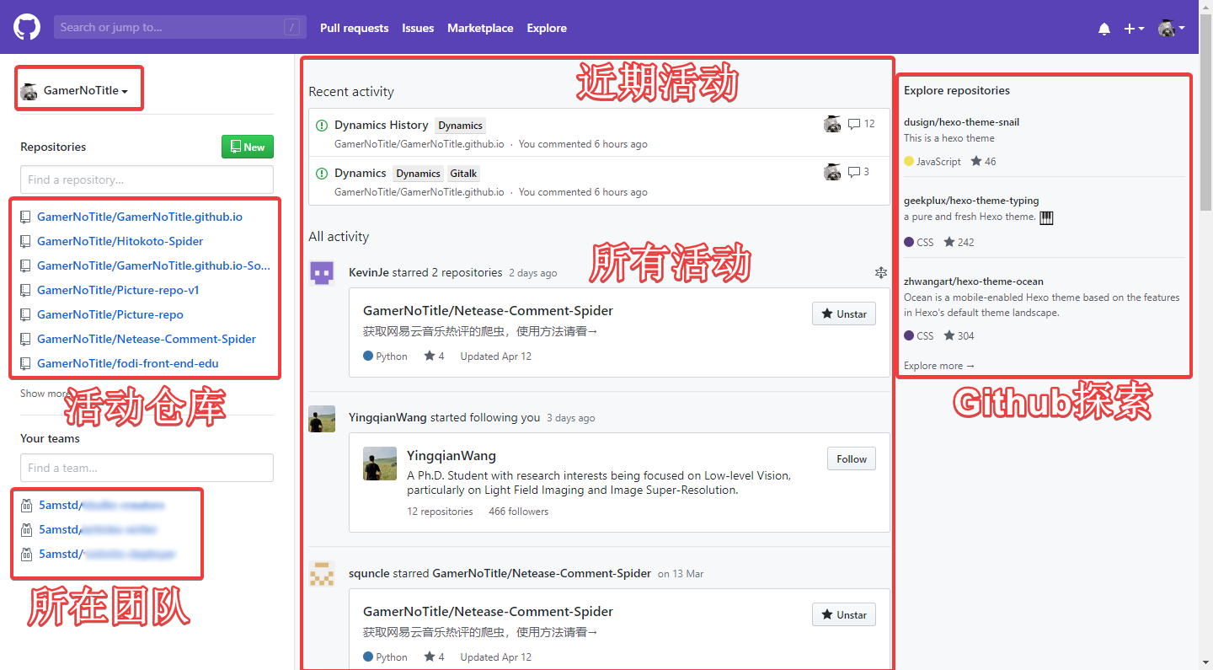
Task: Click the team icon beside the first 5amstd team
Action: [25, 505]
